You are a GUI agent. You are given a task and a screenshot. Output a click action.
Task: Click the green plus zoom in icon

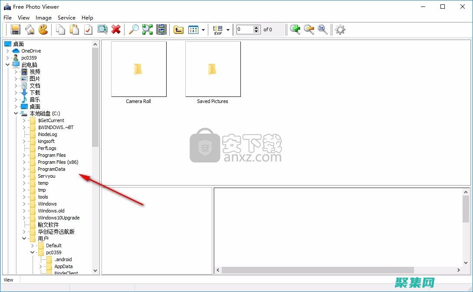[x=295, y=30]
